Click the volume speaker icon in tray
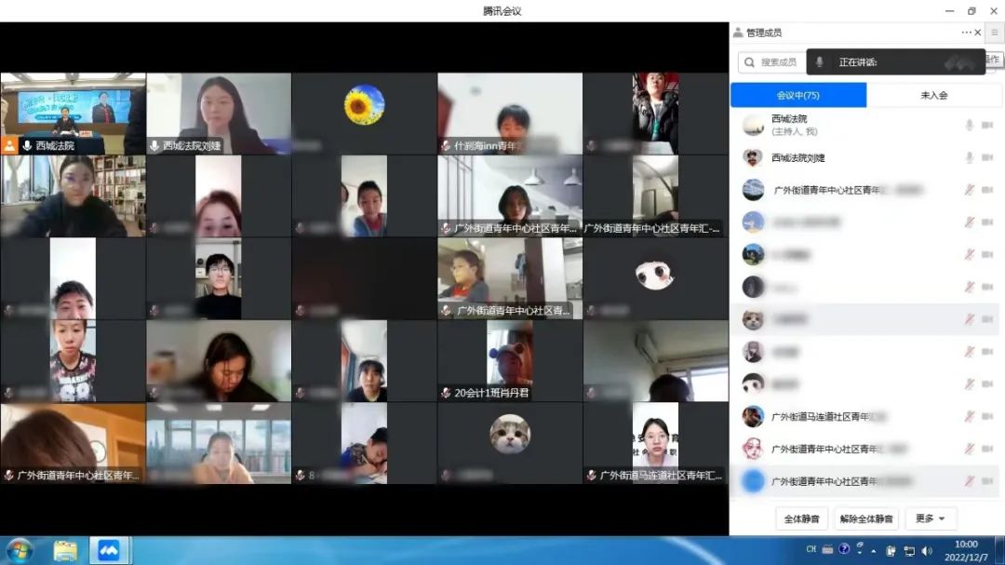The width and height of the screenshot is (1005, 565). pos(927,551)
